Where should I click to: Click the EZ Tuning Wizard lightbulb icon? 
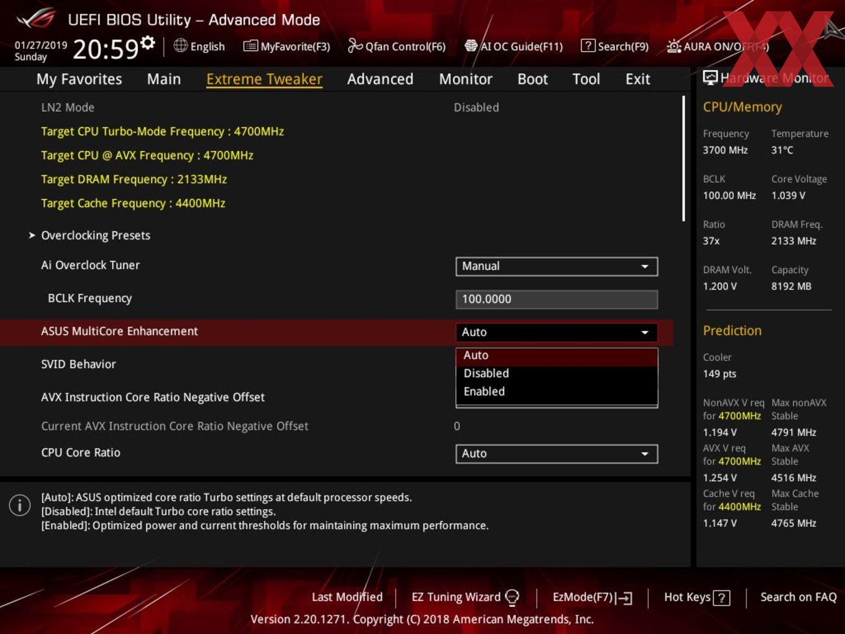coord(512,597)
